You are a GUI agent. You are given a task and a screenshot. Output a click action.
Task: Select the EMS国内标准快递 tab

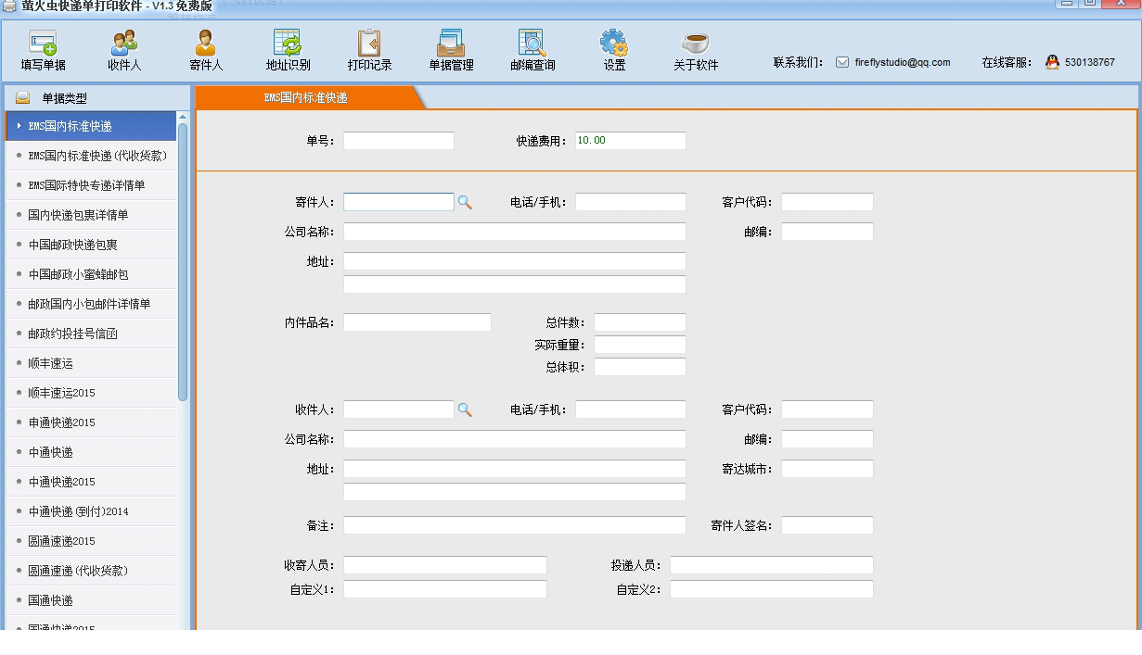[x=306, y=97]
